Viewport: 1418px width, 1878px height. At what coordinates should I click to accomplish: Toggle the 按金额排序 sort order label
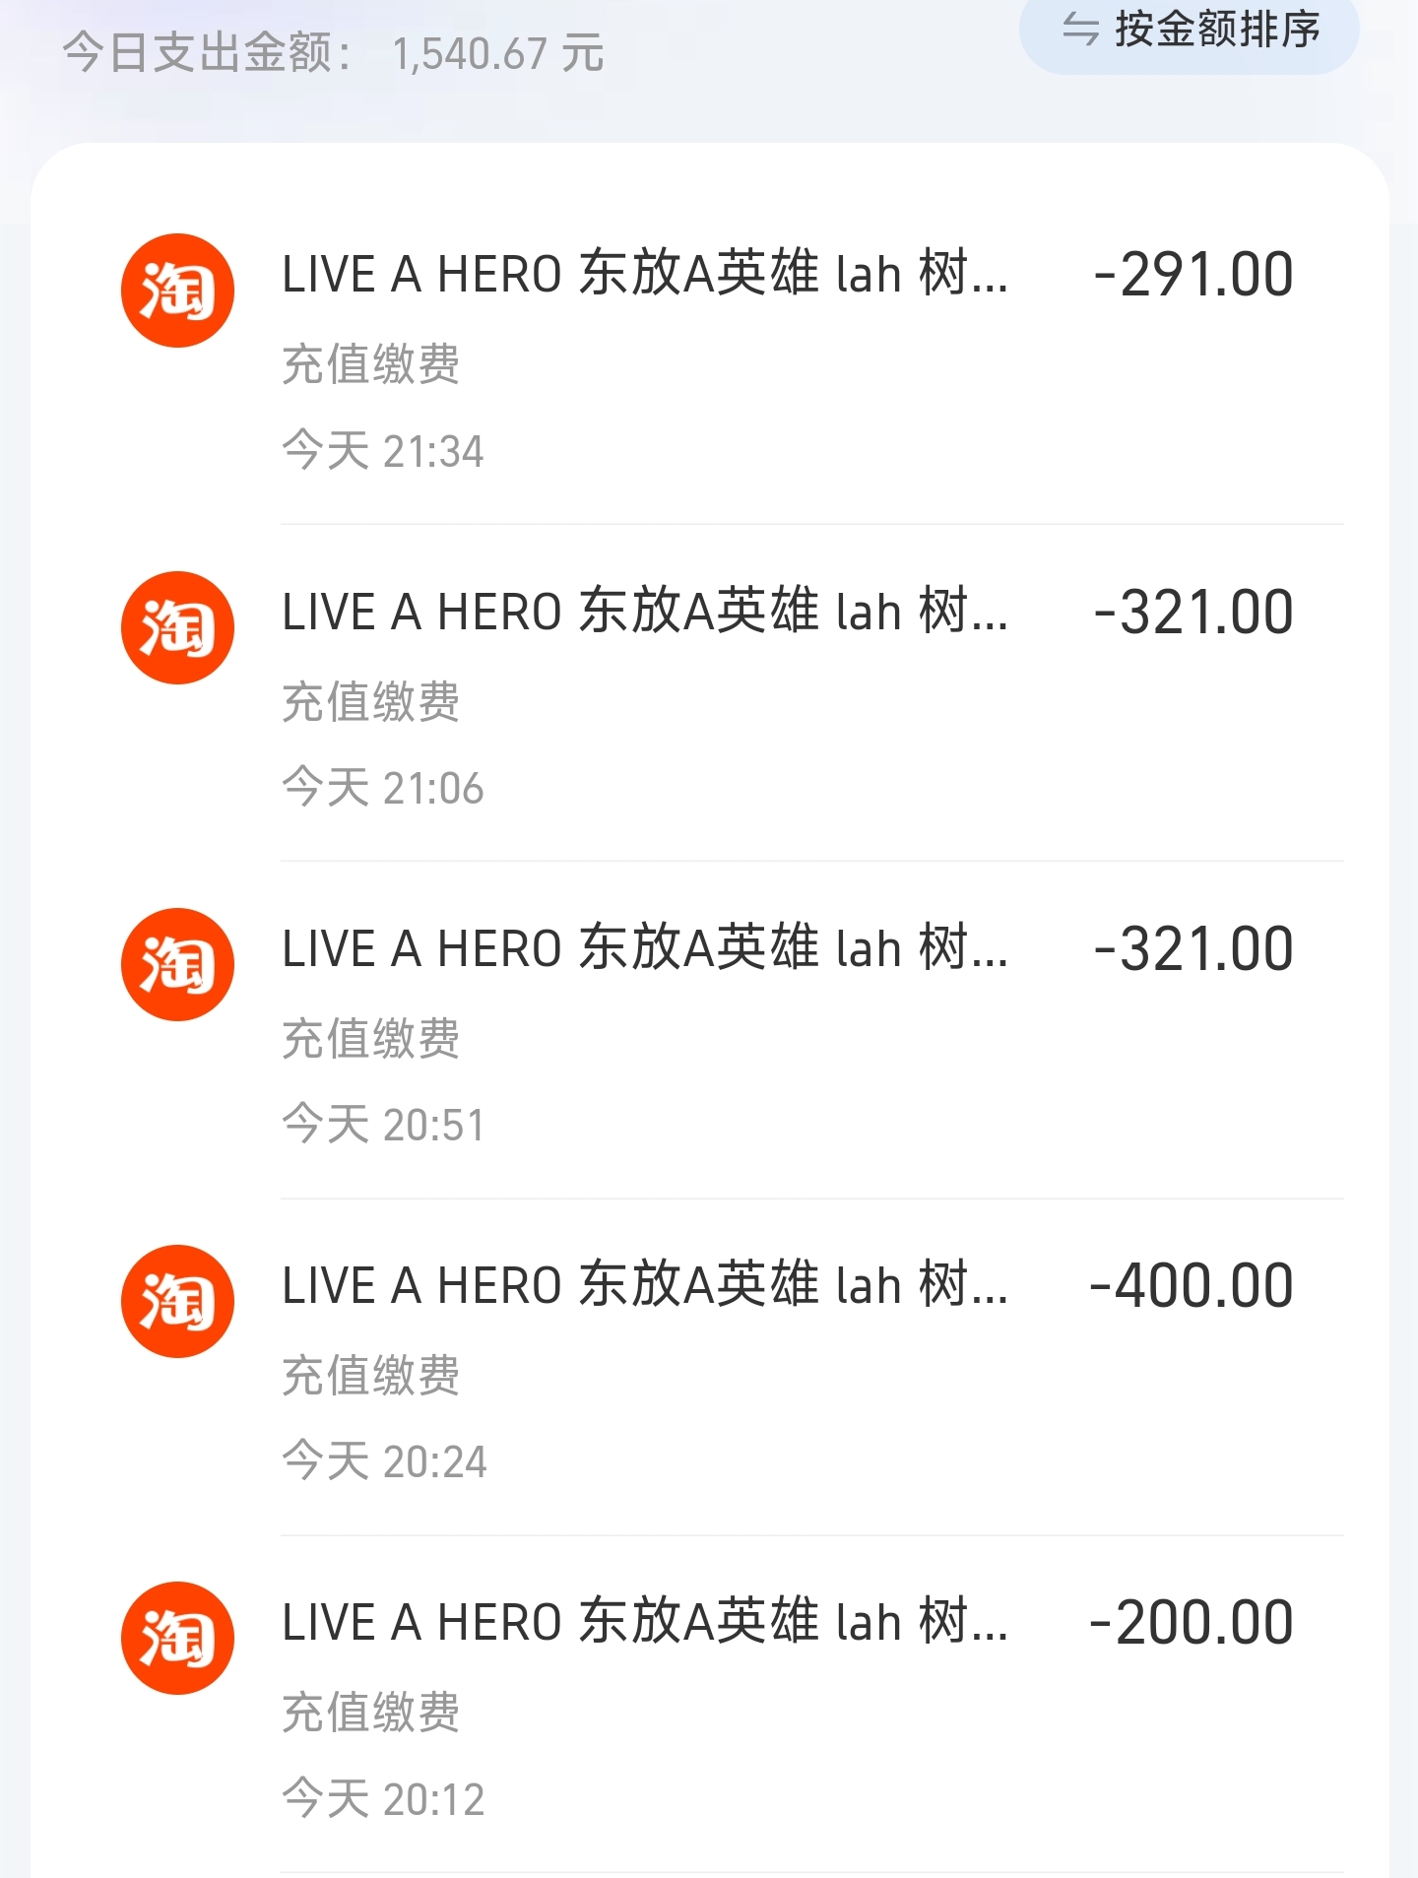click(1217, 30)
